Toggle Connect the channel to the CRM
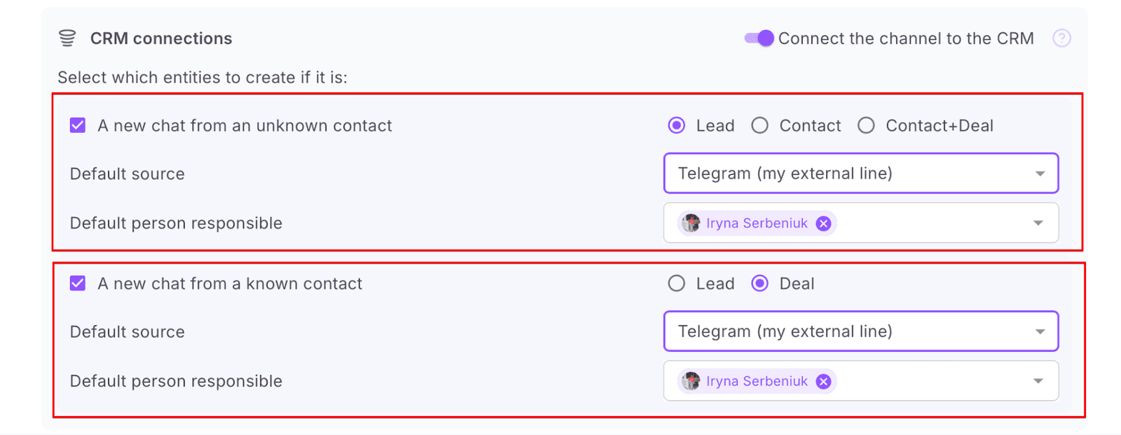 click(x=759, y=38)
